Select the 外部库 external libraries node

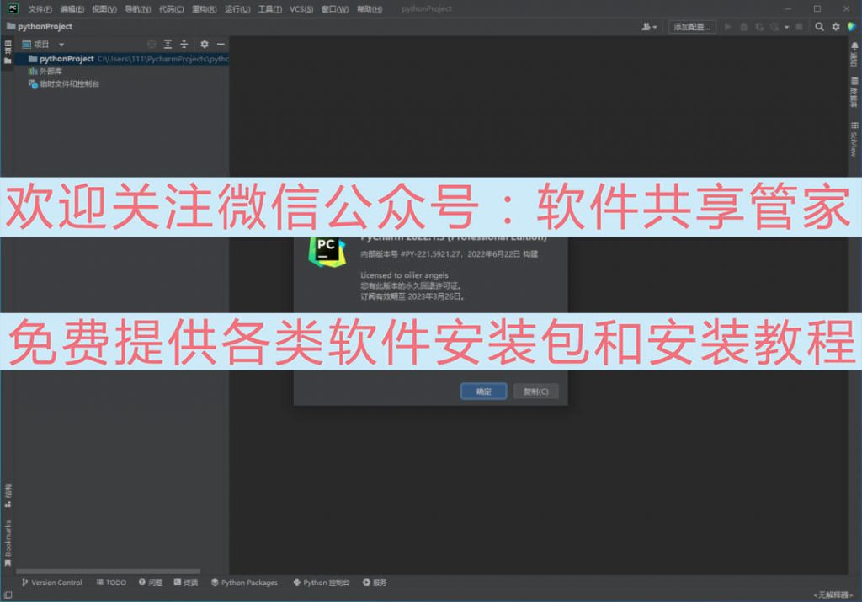point(45,72)
